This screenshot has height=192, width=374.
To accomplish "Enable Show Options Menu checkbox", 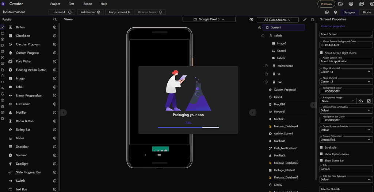I will pos(321,154).
